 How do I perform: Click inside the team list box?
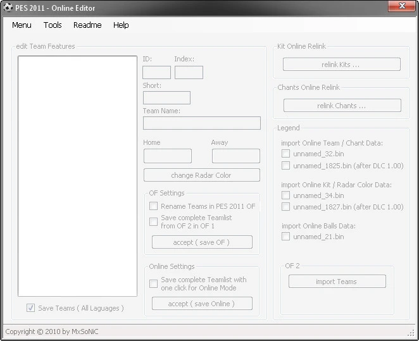(x=77, y=177)
